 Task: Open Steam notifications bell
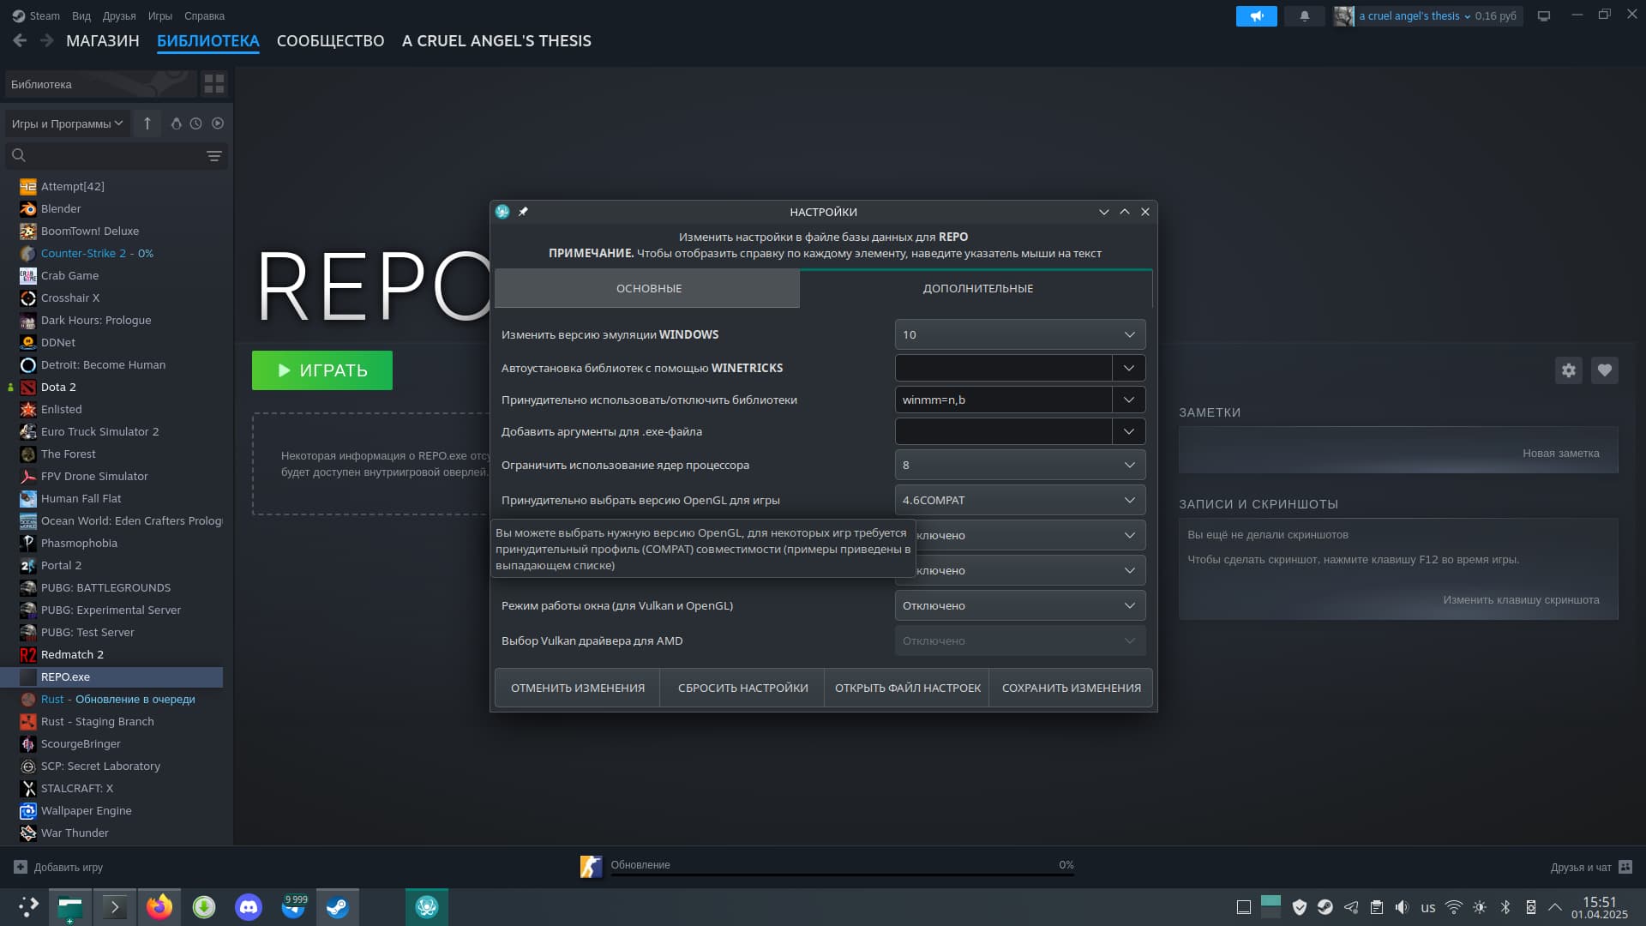pos(1304,16)
